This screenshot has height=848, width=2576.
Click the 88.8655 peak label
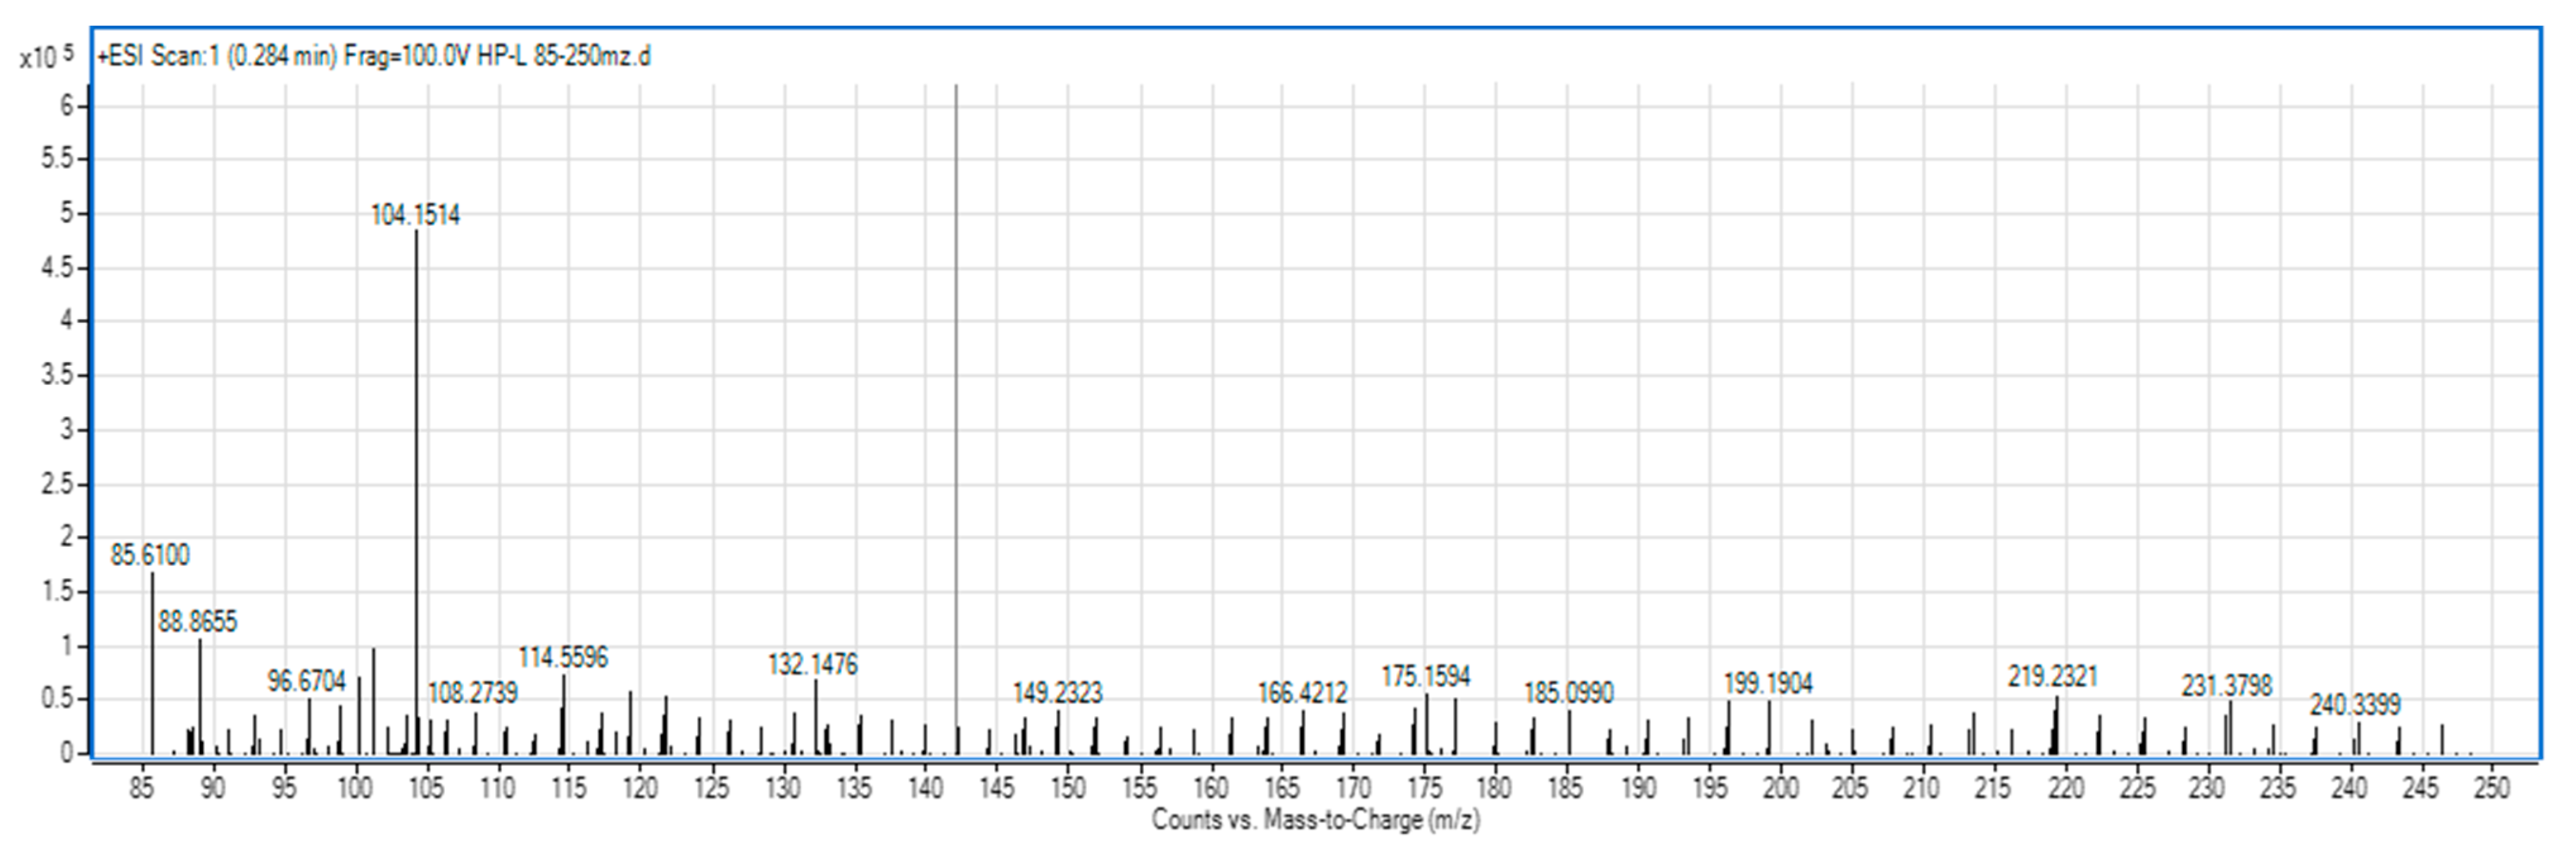[x=197, y=622]
